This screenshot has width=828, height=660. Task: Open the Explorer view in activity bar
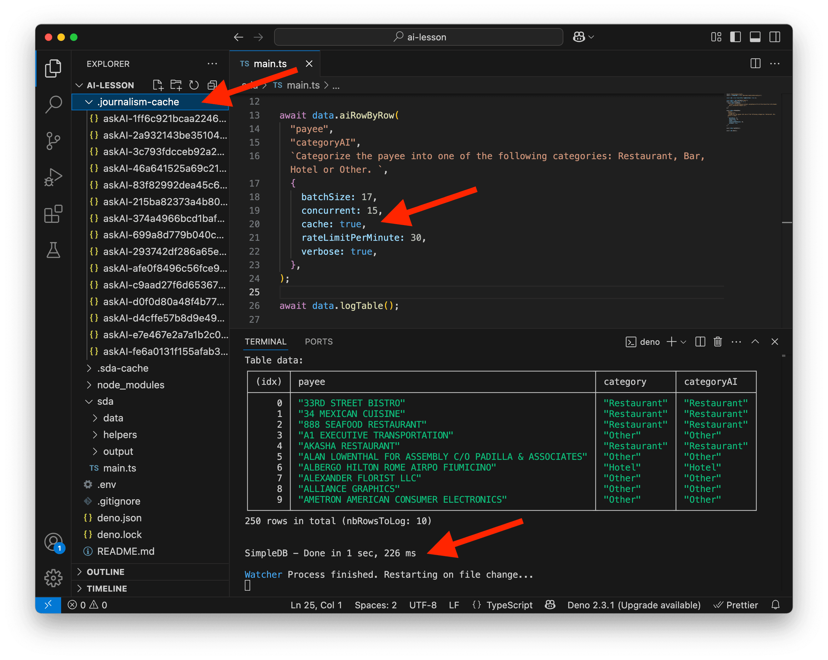coord(53,68)
